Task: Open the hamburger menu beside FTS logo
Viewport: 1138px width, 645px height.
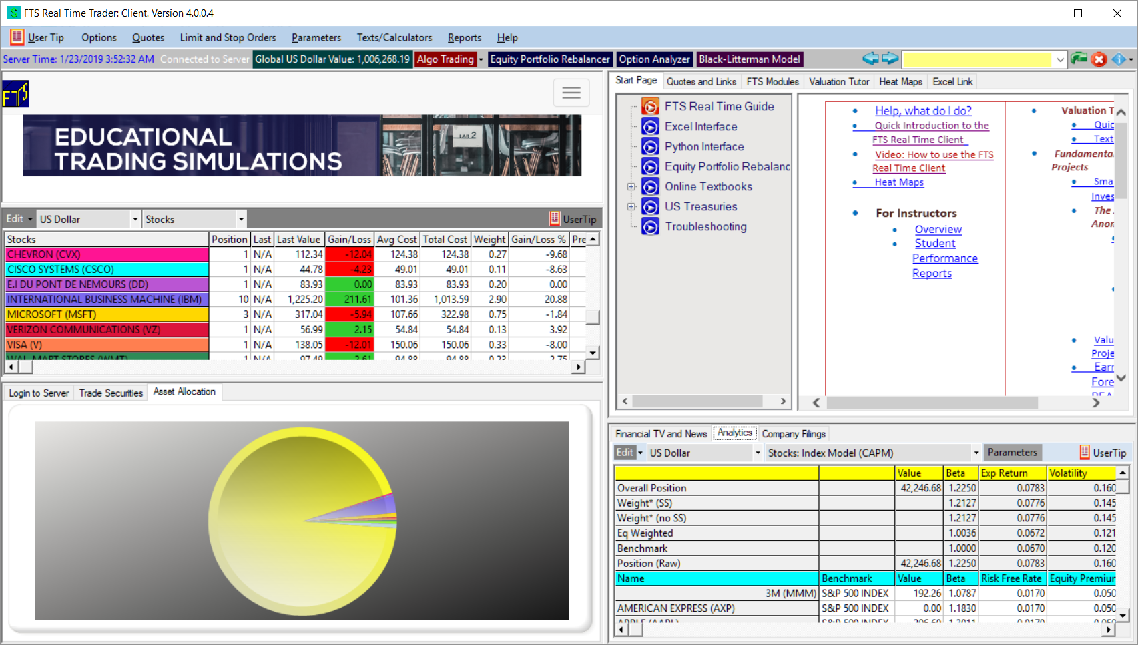Action: pos(571,93)
